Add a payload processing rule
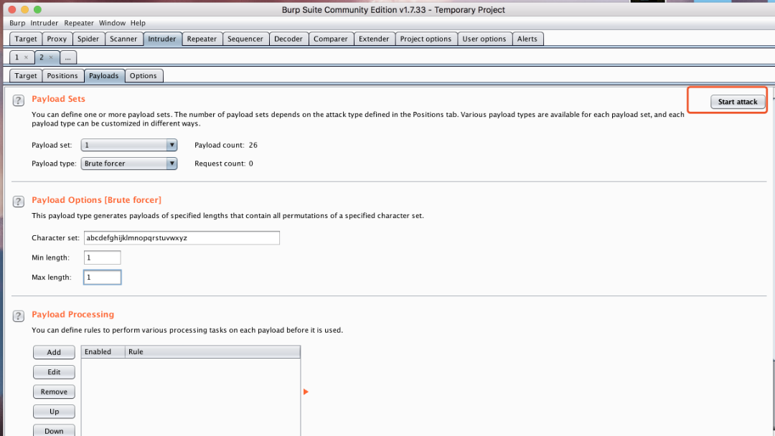Image resolution: width=775 pixels, height=436 pixels. 54,352
